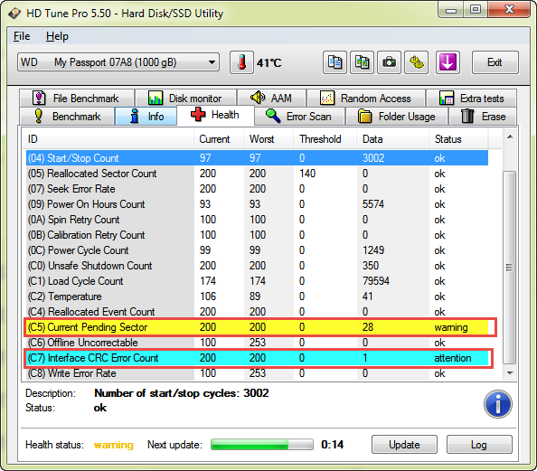Select the (09) Power On Hours Count row
The width and height of the screenshot is (537, 471).
(257, 204)
